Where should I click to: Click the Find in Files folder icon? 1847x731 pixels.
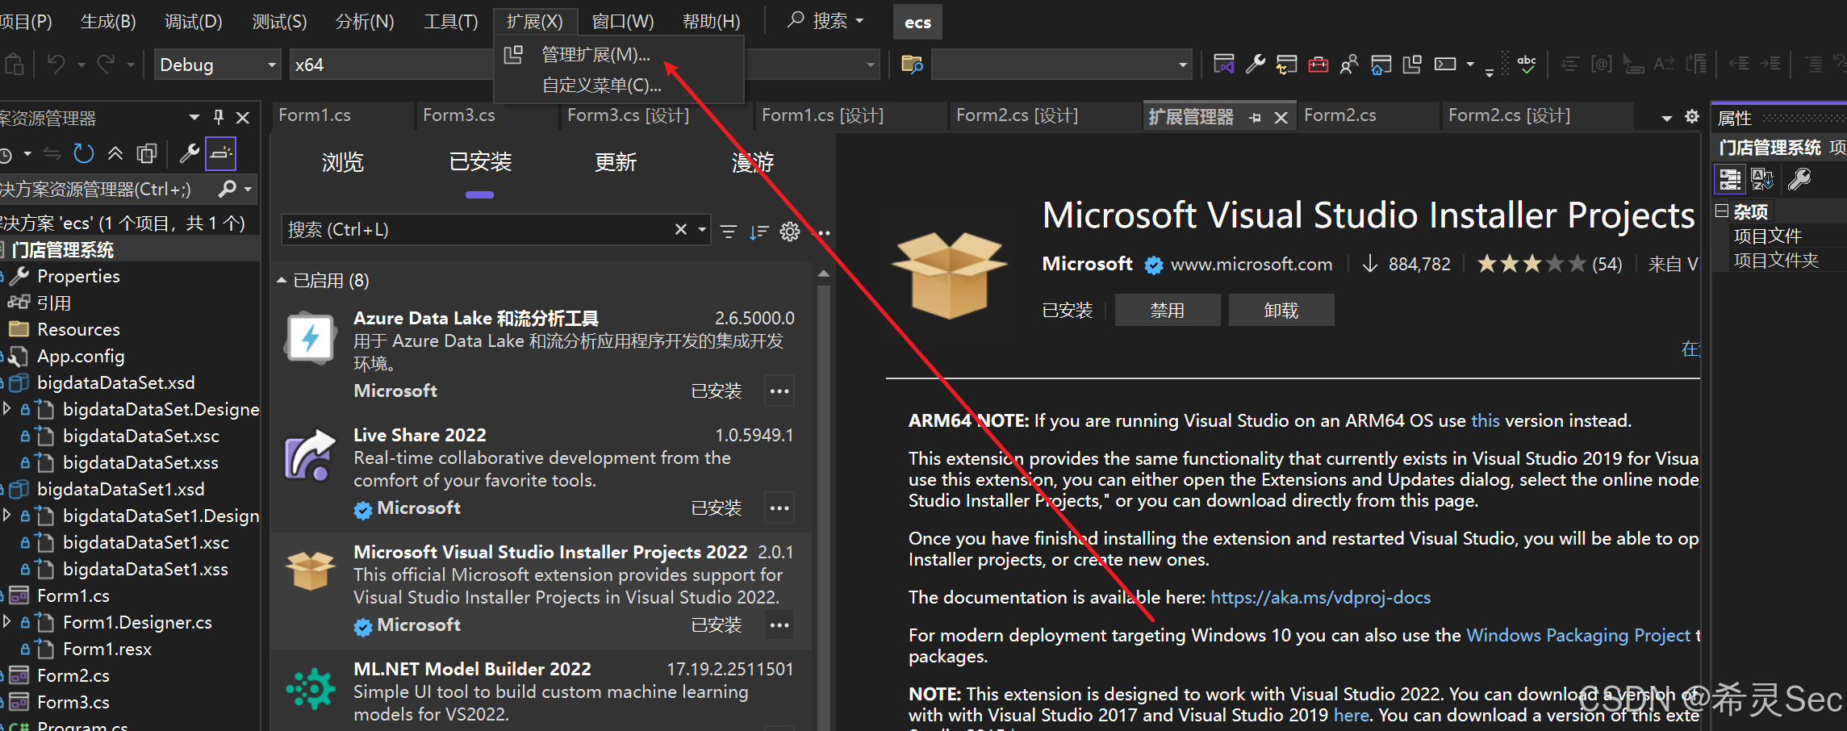912,65
